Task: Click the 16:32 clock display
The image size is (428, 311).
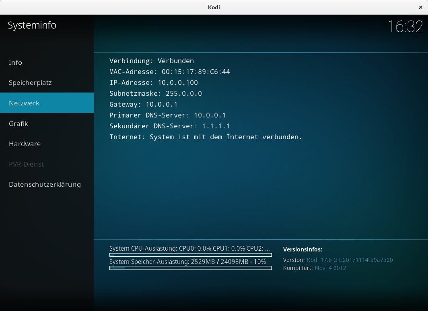Action: [405, 27]
